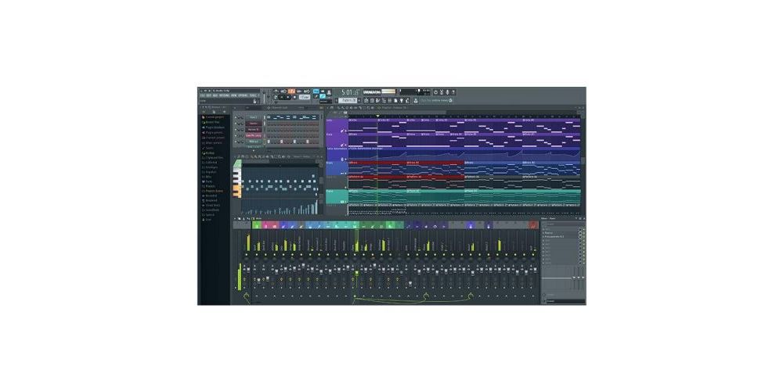This screenshot has height=391, width=783.
Task: Click the microphone one-click recording icon
Action: point(447,92)
